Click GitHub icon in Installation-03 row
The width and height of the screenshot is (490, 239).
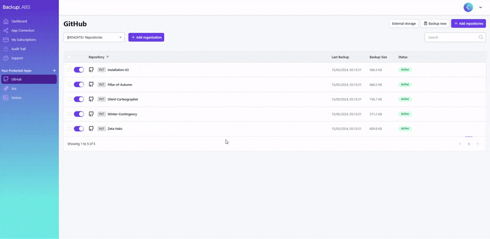pyautogui.click(x=91, y=70)
